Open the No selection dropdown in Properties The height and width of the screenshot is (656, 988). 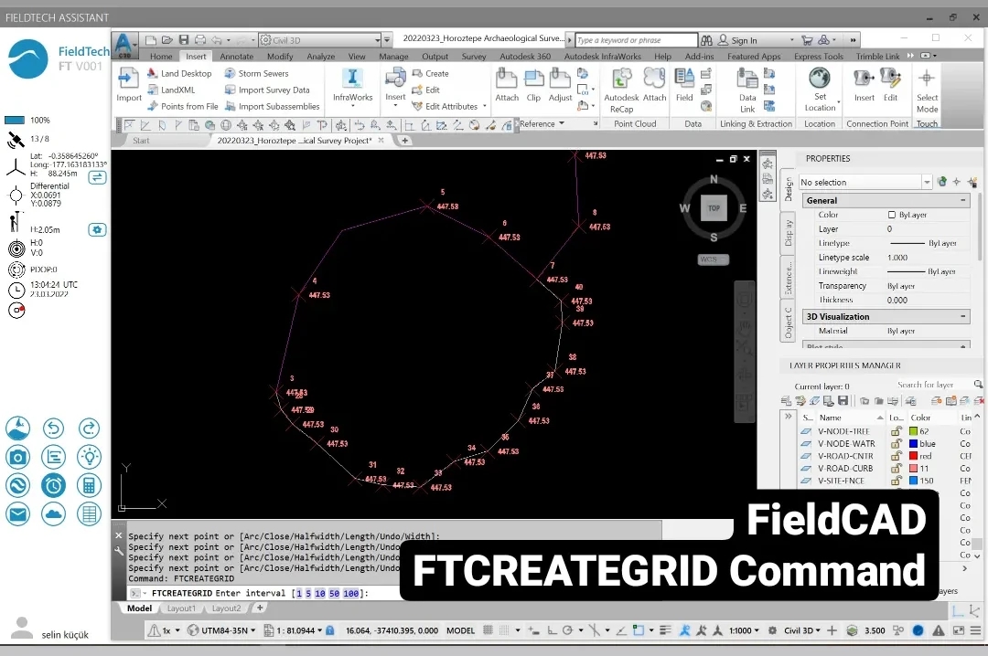click(927, 183)
